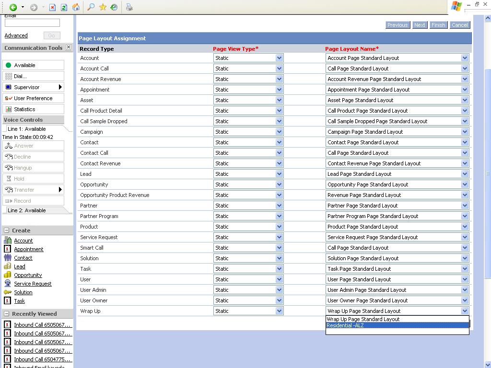This screenshot has width=491, height=368.
Task: Click the Account building icon under Create
Action: pyautogui.click(x=8, y=241)
